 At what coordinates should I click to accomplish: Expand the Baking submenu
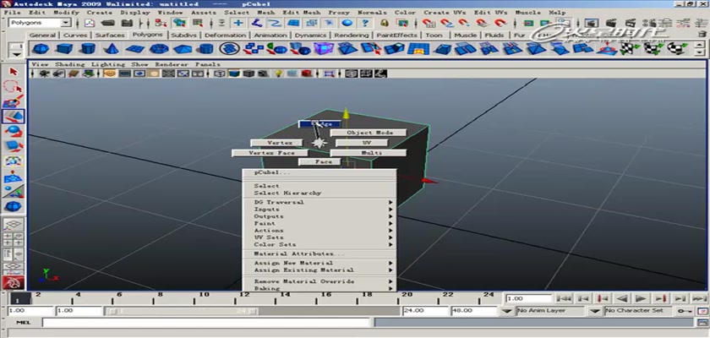319,288
